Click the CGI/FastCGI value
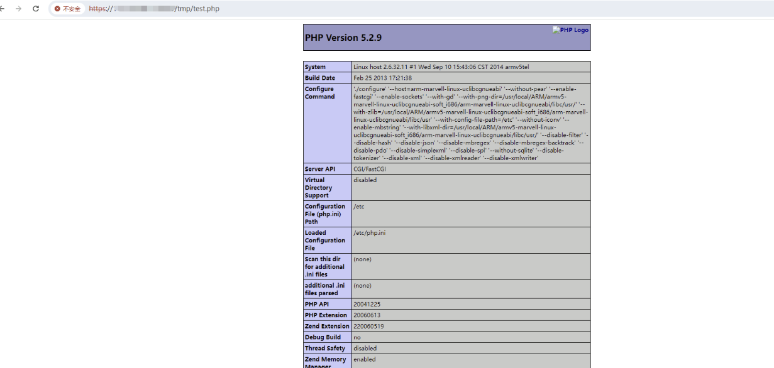The height and width of the screenshot is (368, 774). 371,169
